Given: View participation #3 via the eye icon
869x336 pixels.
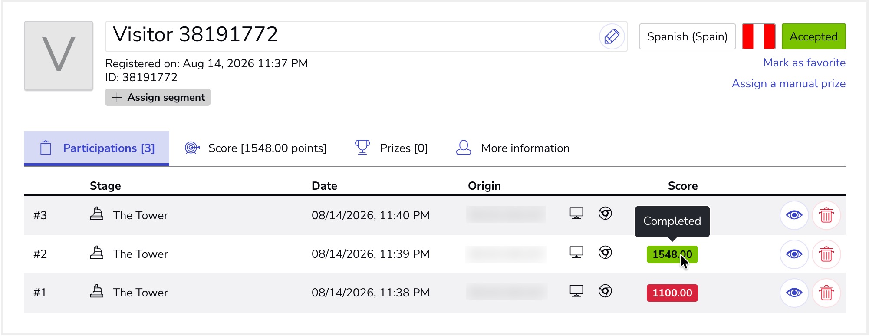Looking at the screenshot, I should pyautogui.click(x=794, y=215).
